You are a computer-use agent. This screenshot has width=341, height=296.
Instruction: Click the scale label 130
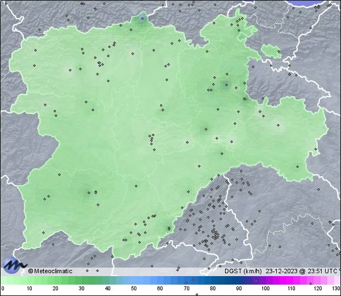pos(336,289)
